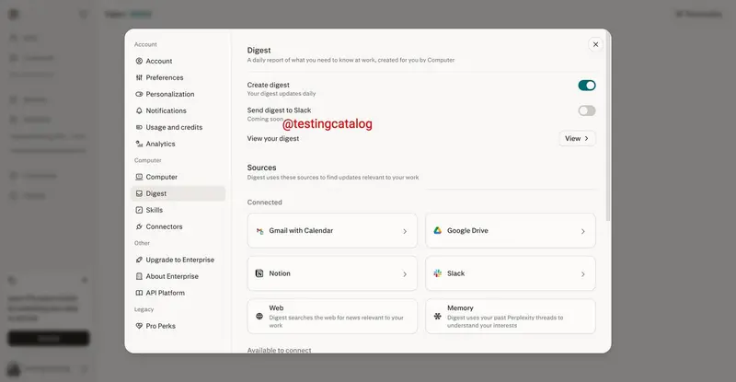
Task: Open the Connectors settings page
Action: (178, 226)
